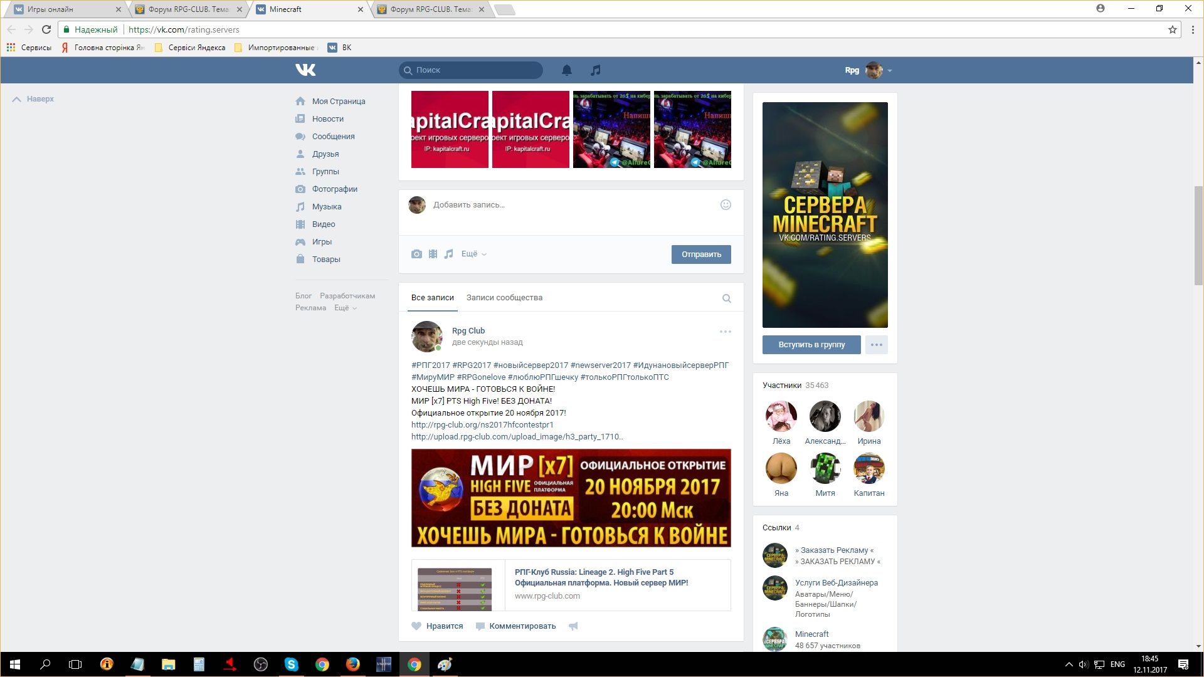This screenshot has height=677, width=1204.
Task: Open post options three-dot menu
Action: [x=725, y=332]
